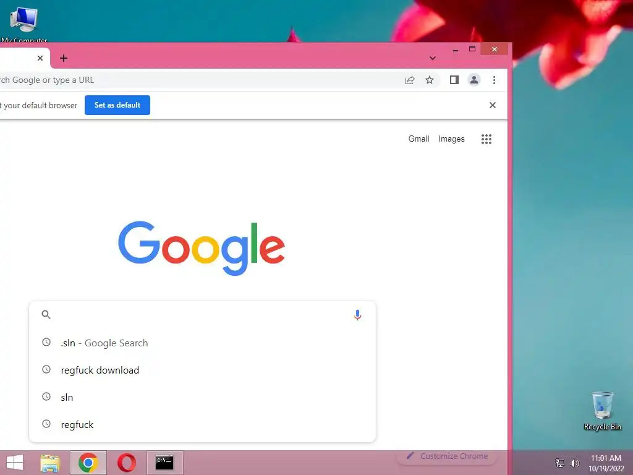
Task: Click clock icon beside 'regfuck download'
Action: pos(46,369)
